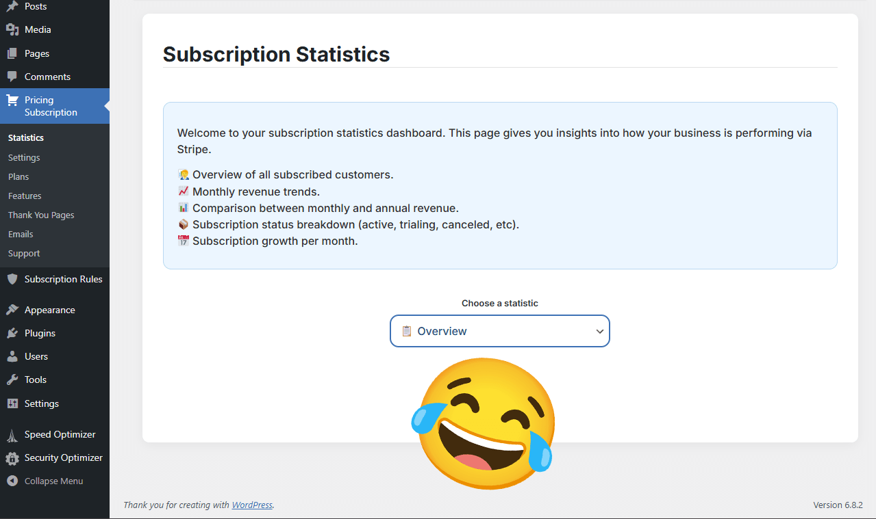This screenshot has width=876, height=519.
Task: Click the Subscription Rules shield icon
Action: click(x=12, y=279)
